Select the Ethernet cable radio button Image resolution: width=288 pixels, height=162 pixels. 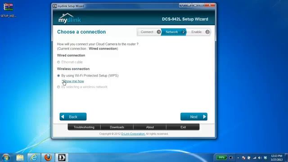click(x=58, y=62)
